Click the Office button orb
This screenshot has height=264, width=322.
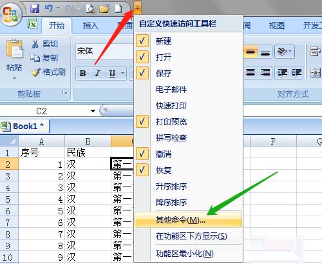click(x=10, y=14)
